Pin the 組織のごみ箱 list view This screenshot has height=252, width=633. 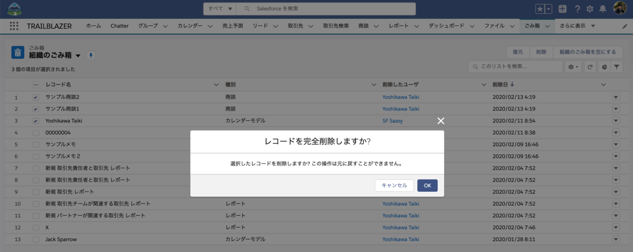(90, 56)
